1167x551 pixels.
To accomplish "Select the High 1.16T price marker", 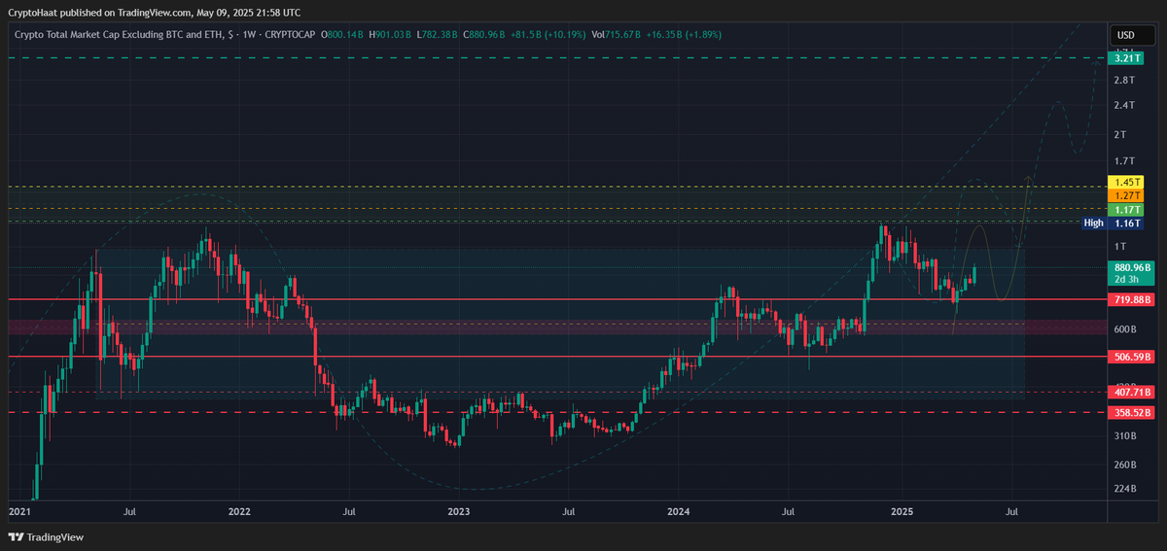I will click(x=1113, y=224).
